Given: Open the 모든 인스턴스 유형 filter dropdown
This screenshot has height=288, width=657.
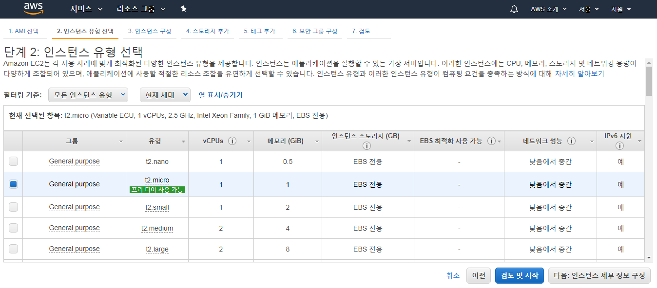Looking at the screenshot, I should [88, 95].
